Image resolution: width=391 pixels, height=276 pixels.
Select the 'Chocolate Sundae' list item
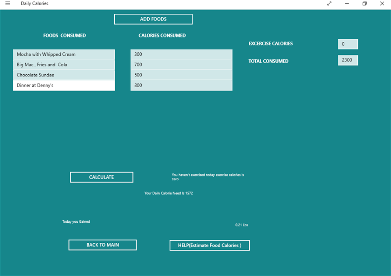pos(64,75)
